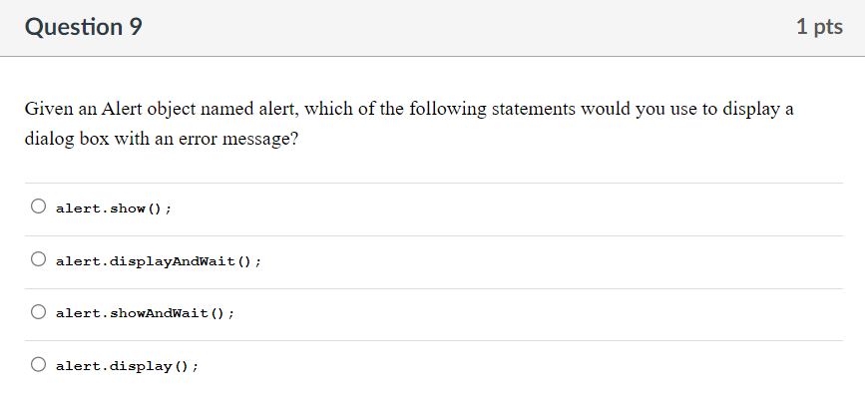Viewport: 865px width, 417px height.
Task: Click the 1 pts score label
Action: (x=819, y=27)
